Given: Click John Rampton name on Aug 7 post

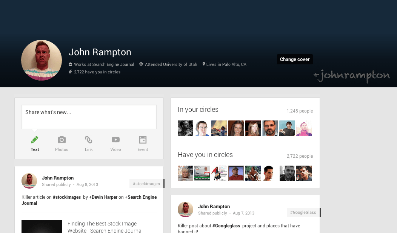Looking at the screenshot, I should pyautogui.click(x=214, y=207).
